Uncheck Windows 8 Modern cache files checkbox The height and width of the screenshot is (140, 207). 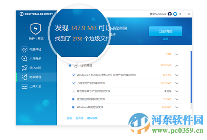[74, 75]
